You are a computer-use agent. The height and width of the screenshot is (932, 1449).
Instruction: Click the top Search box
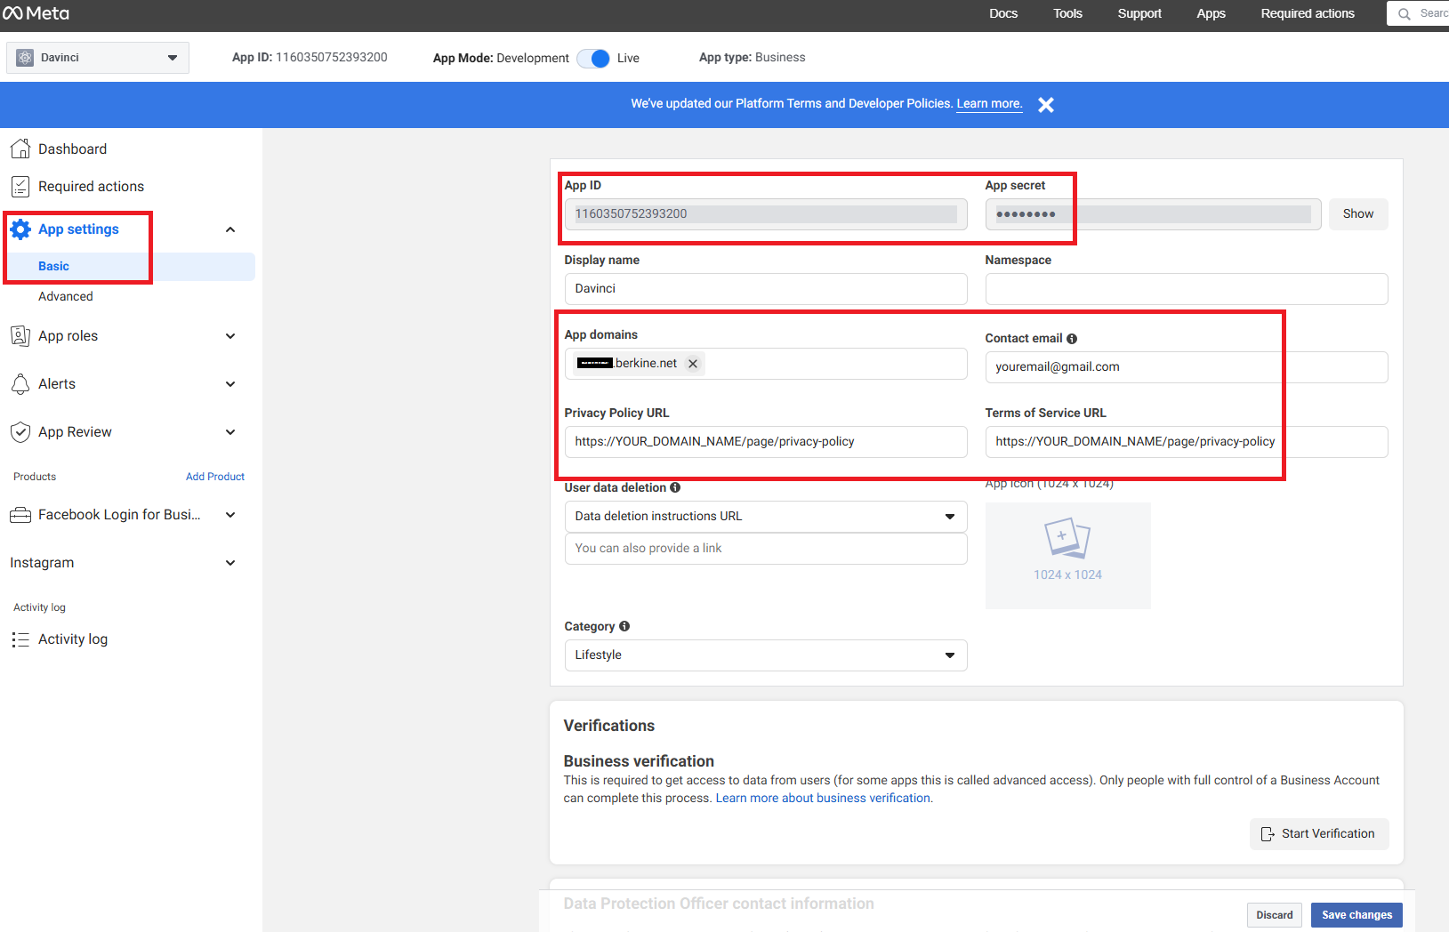pyautogui.click(x=1418, y=13)
